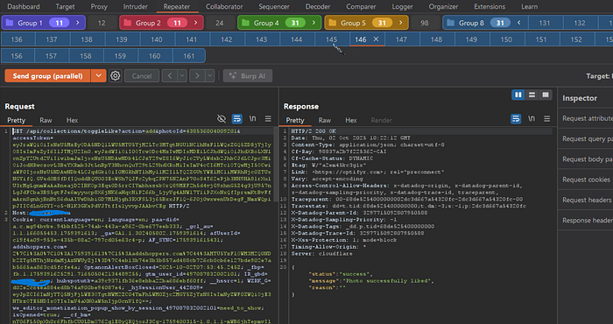Expand Group 1 with its chevron
Viewport: 613px width, 324px height.
pos(77,23)
